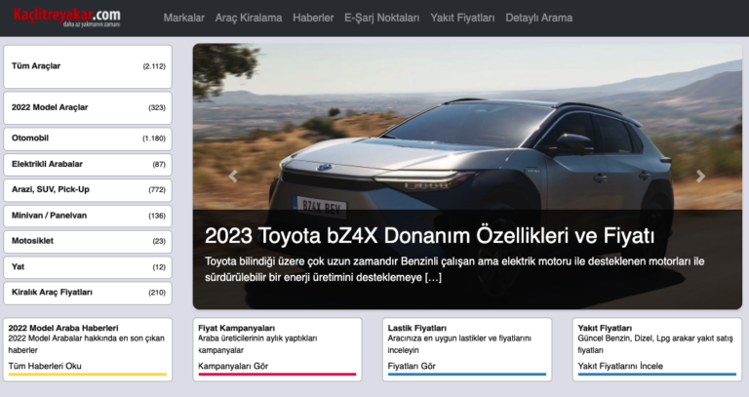Click the (2.112) count beside Tüm Araçlar
The height and width of the screenshot is (397, 749).
154,66
